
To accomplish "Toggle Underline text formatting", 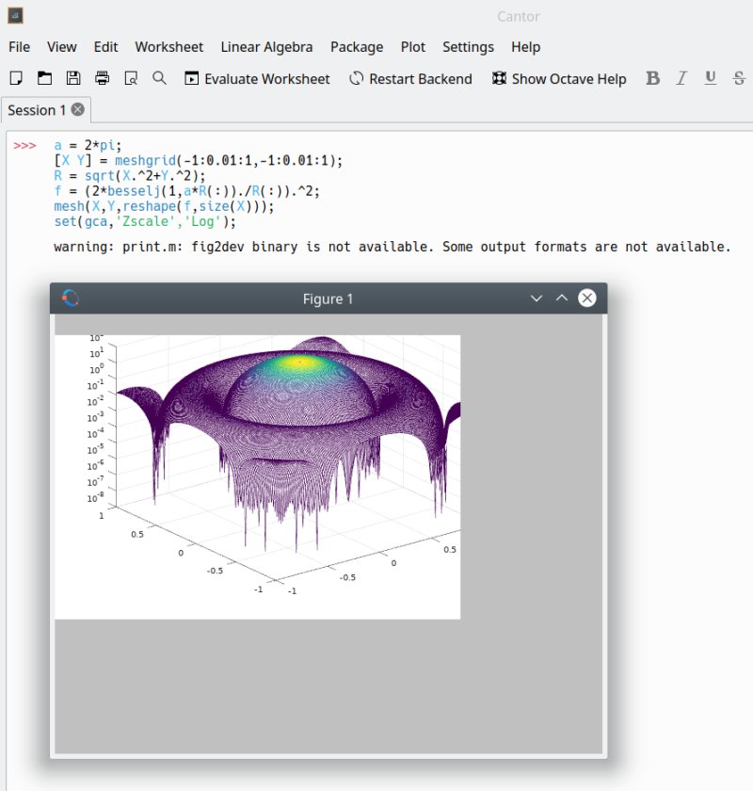I will 711,78.
